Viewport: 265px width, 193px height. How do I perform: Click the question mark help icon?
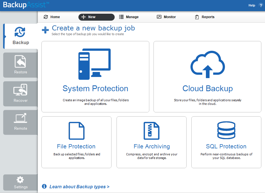point(261,5)
